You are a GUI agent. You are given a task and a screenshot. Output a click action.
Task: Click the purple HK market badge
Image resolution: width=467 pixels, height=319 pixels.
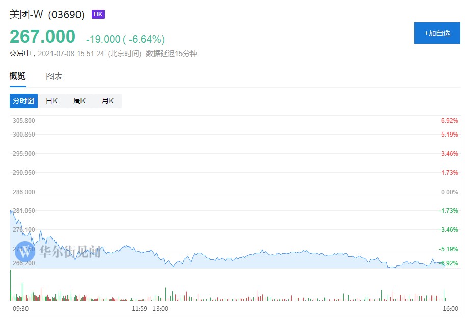pos(98,14)
